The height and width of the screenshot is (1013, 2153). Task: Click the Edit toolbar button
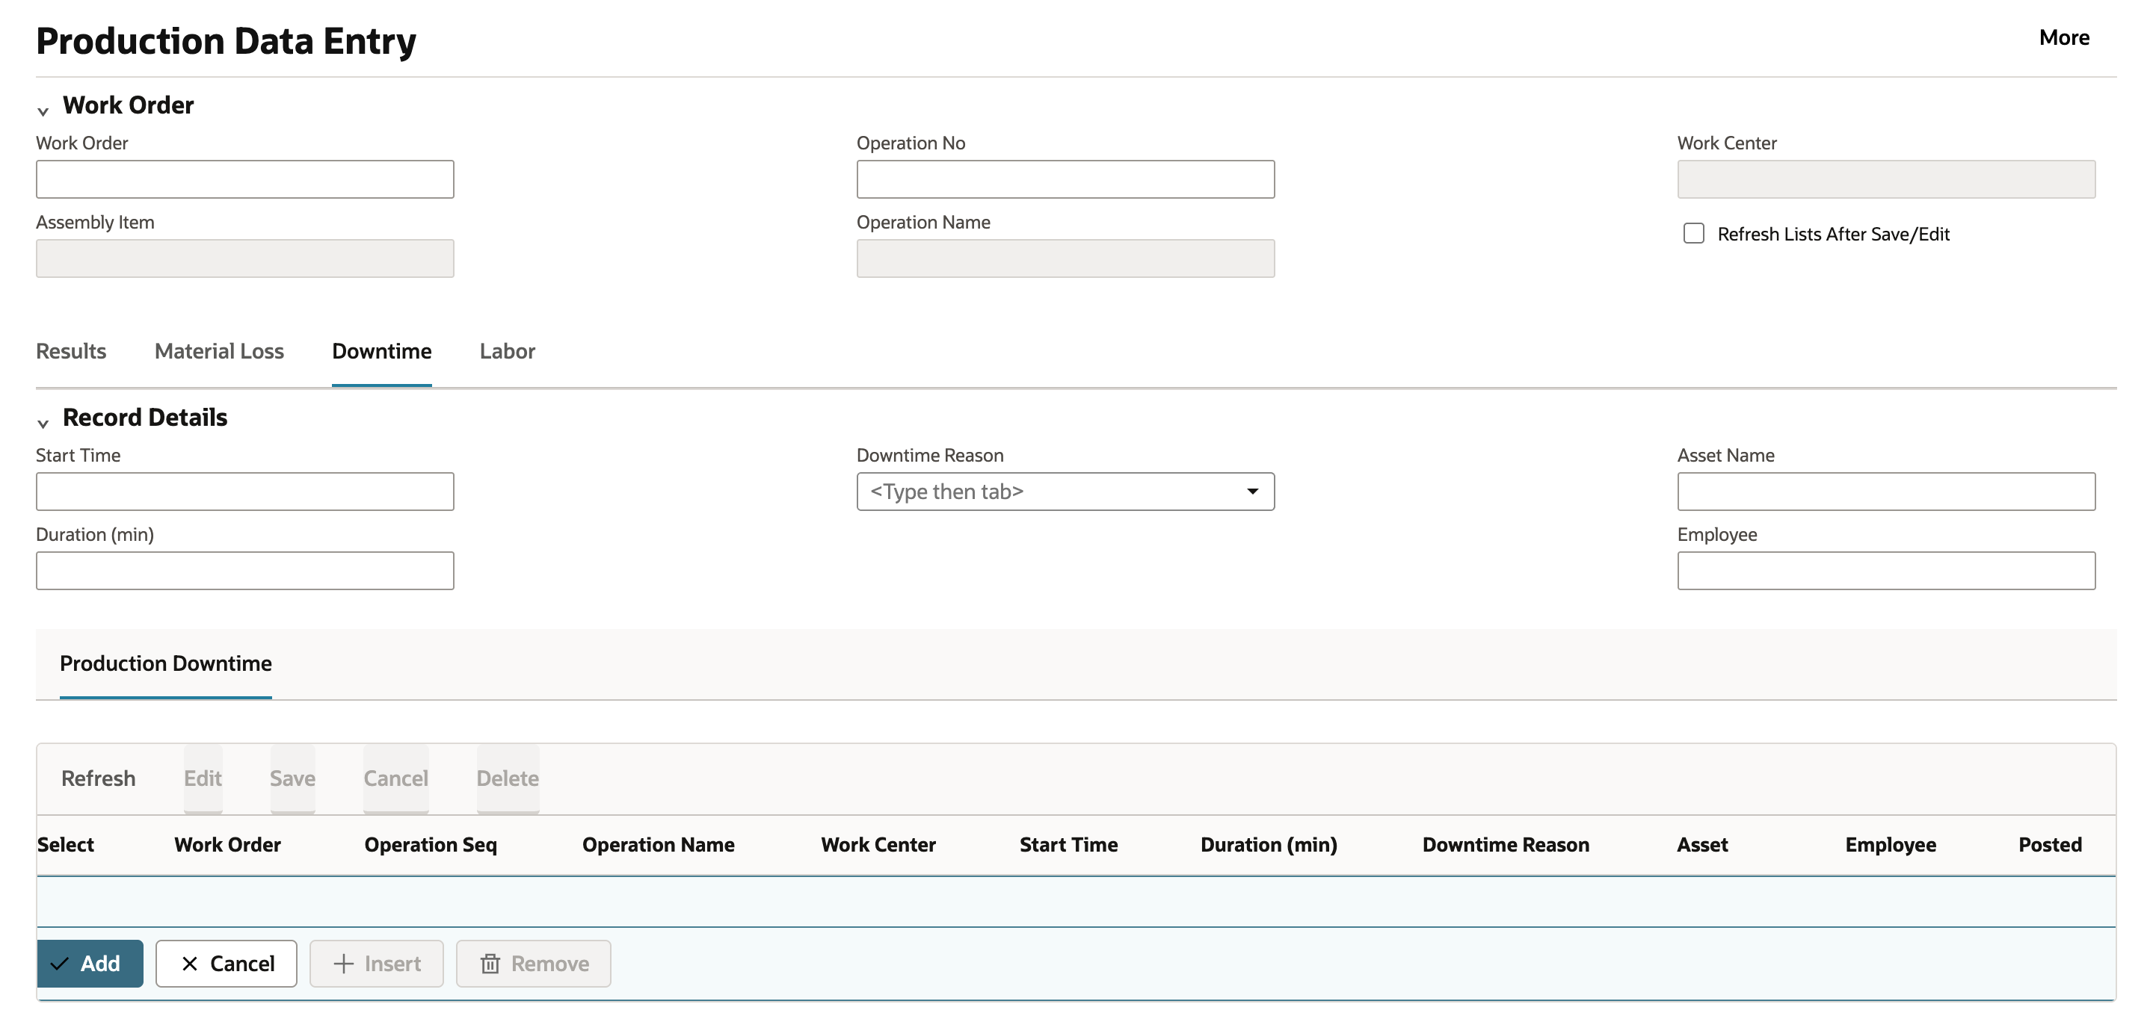tap(203, 778)
